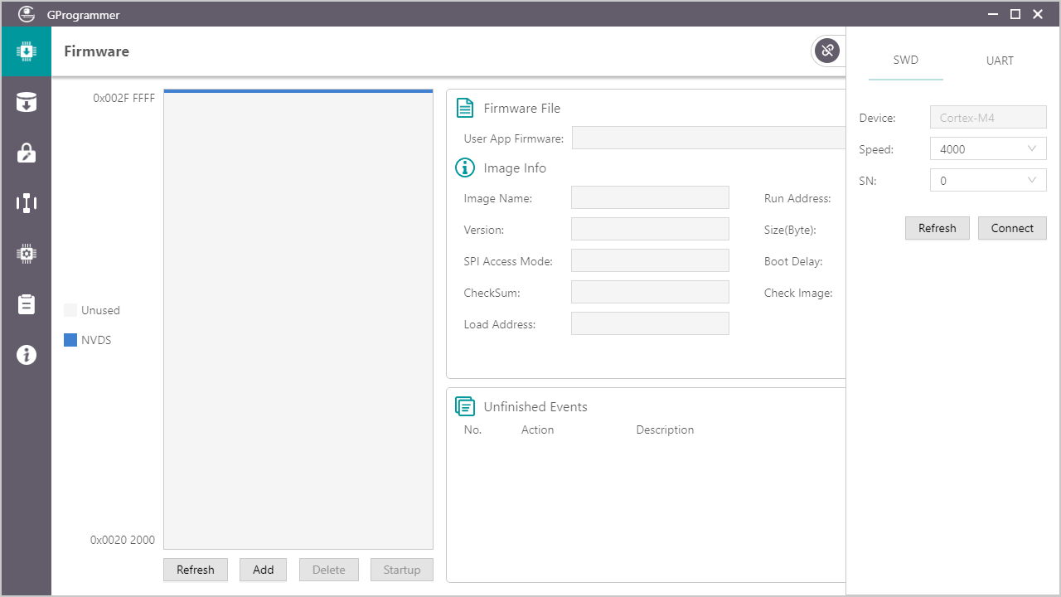Click the User App Firmware field
Image resolution: width=1061 pixels, height=597 pixels.
click(709, 138)
